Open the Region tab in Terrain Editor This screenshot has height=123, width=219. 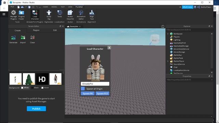tap(36, 30)
